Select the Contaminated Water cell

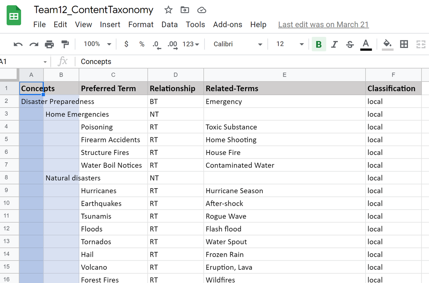(285, 165)
